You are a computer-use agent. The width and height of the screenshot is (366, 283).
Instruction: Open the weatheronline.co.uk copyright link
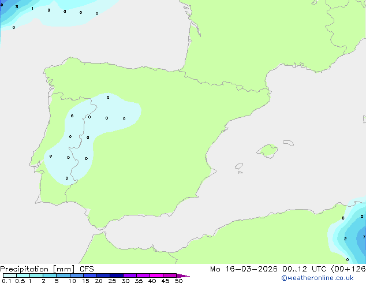pos(318,278)
